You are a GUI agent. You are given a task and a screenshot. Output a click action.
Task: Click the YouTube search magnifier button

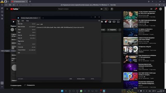(106, 9)
